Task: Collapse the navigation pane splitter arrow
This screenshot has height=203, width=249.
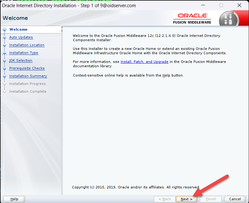Action: coord(62,29)
